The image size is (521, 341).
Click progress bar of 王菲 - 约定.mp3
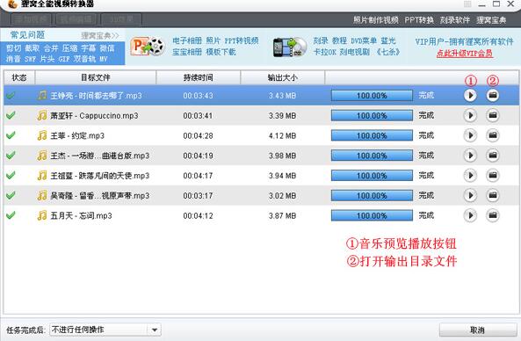click(372, 135)
